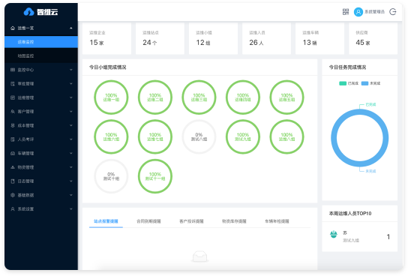The width and height of the screenshot is (408, 276).
Task: Click the 供应商 45 家 stat card
Action: click(373, 38)
